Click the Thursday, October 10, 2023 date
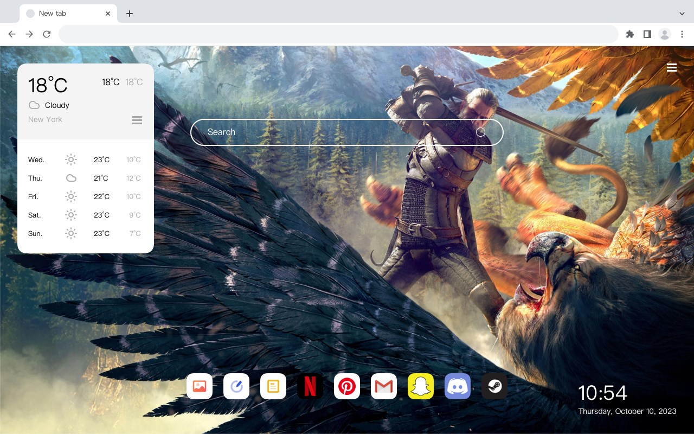This screenshot has width=694, height=434. pyautogui.click(x=627, y=411)
